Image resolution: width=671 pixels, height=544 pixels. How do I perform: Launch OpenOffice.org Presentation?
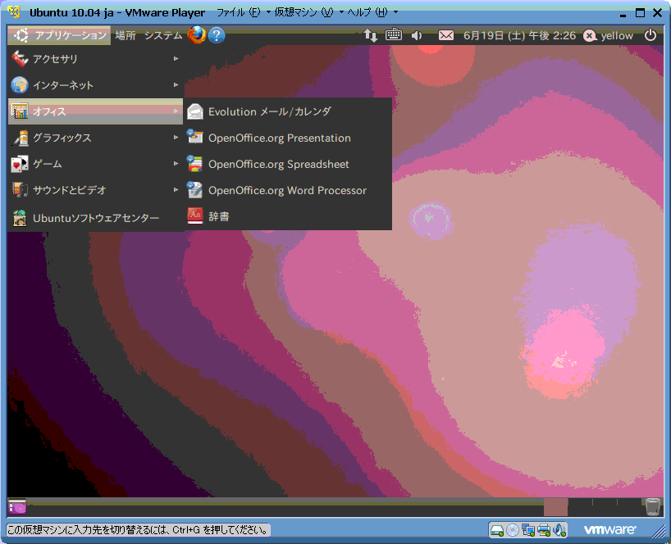click(289, 138)
